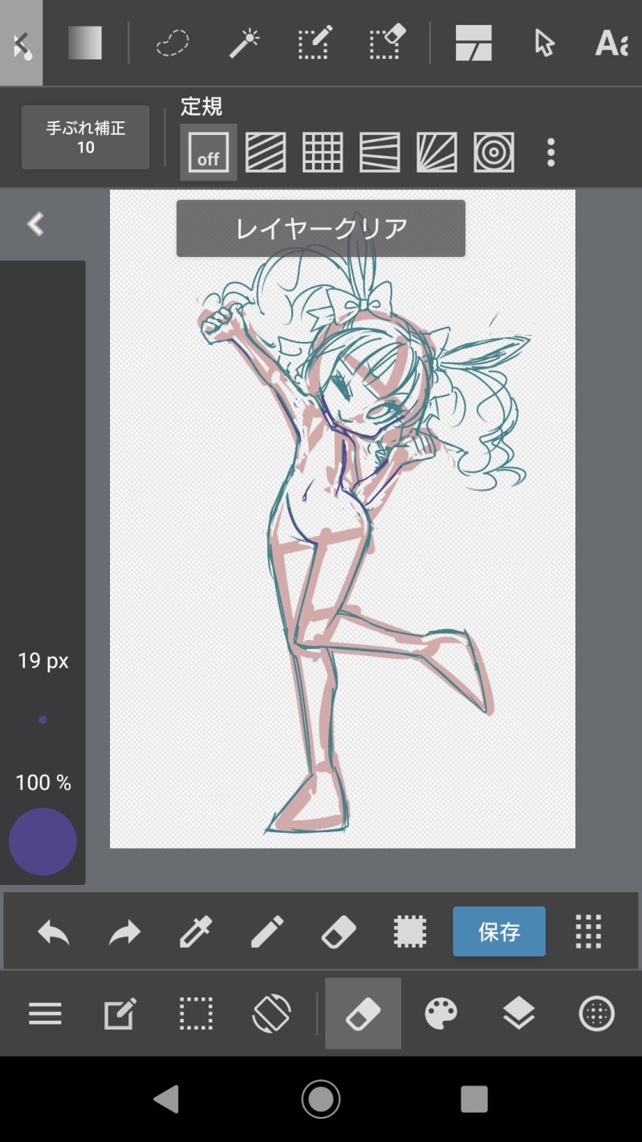Undo the last stroke

coord(54,932)
